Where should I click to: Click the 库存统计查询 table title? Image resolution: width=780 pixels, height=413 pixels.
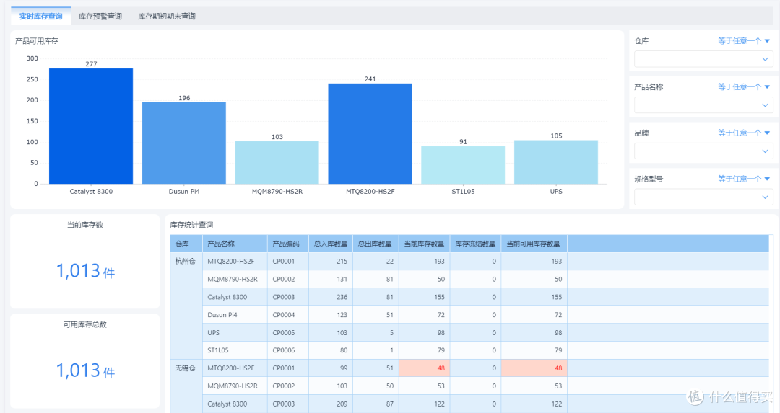[191, 225]
